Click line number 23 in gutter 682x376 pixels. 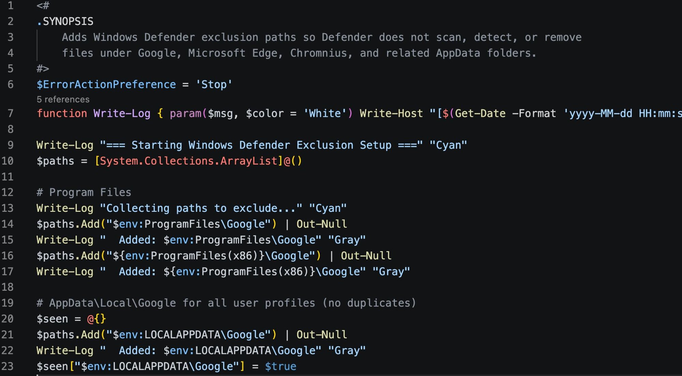[x=8, y=366]
